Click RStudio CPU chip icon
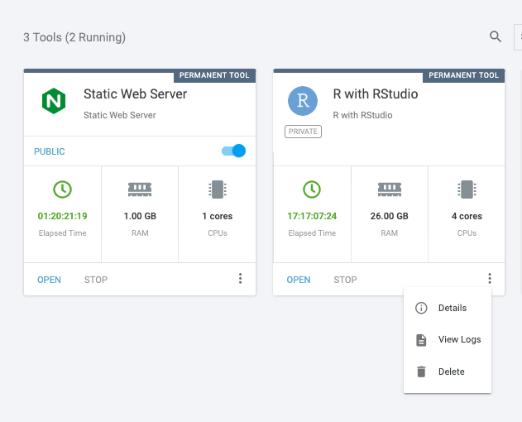Screen dimensions: 522x422 coord(467,189)
